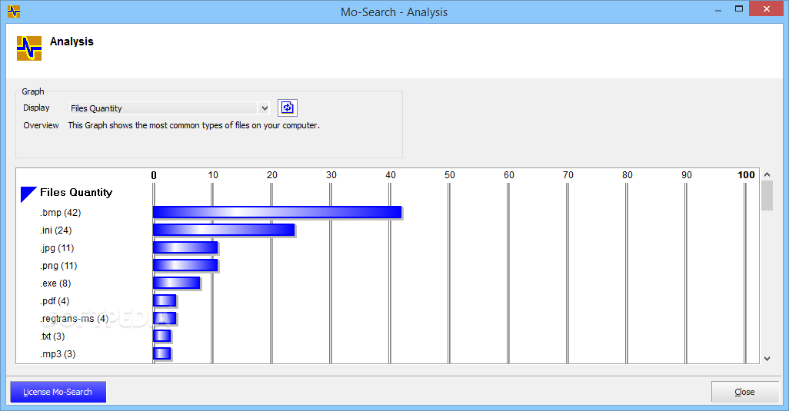Close window with the red X button
This screenshot has width=789, height=411.
(x=767, y=9)
